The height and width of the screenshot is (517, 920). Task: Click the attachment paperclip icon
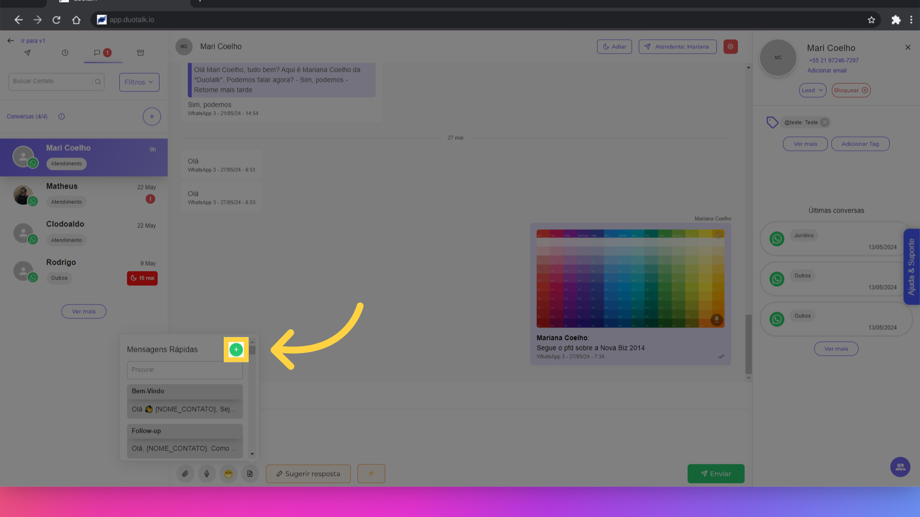[185, 474]
